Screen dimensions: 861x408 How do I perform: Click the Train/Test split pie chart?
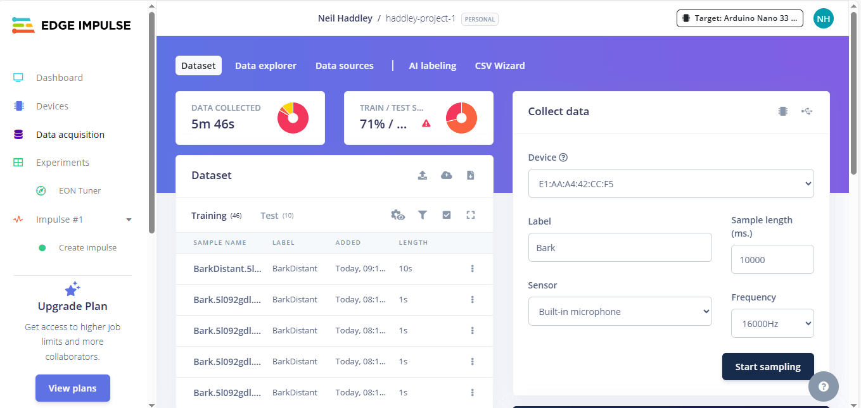pos(461,118)
